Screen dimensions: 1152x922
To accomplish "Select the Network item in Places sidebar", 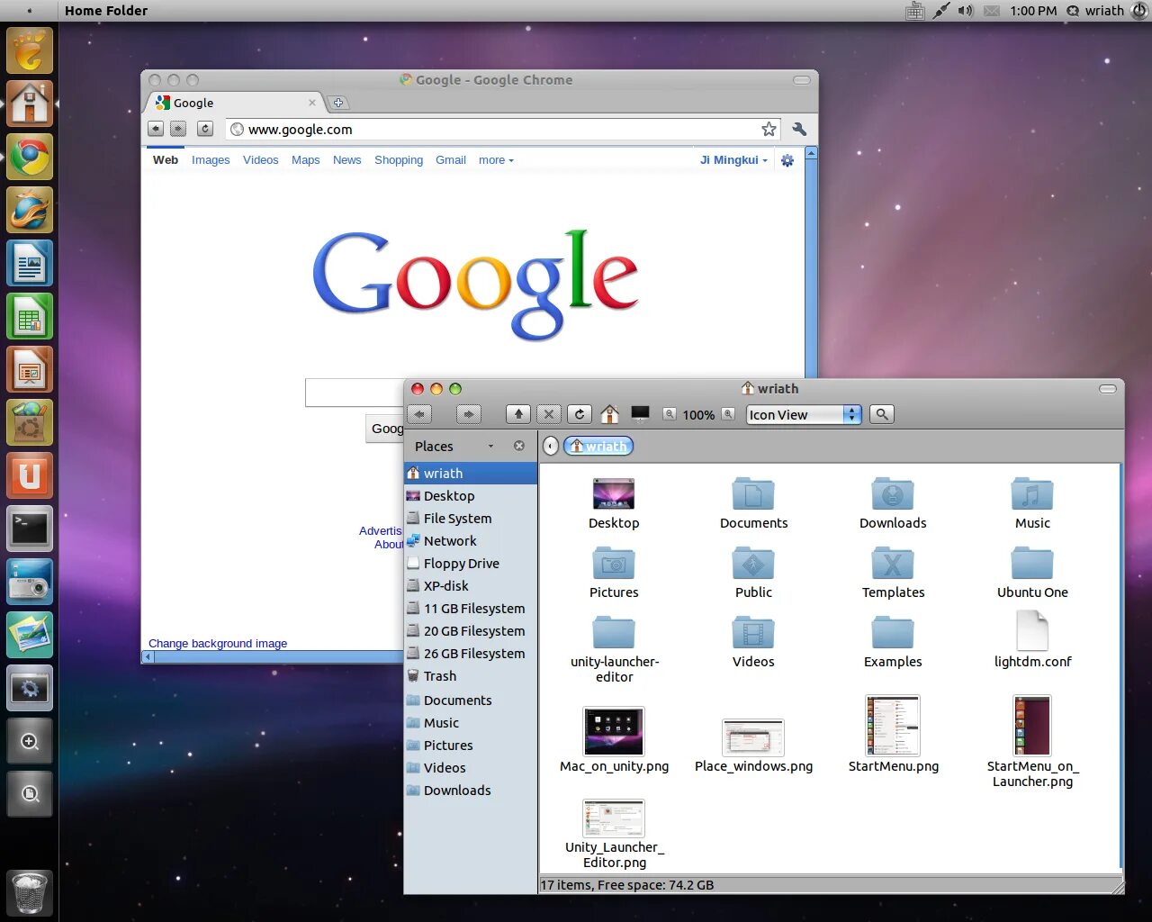I will [x=450, y=540].
